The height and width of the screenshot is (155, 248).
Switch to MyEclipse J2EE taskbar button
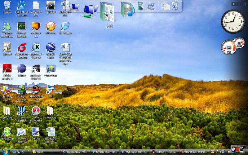coord(135,152)
